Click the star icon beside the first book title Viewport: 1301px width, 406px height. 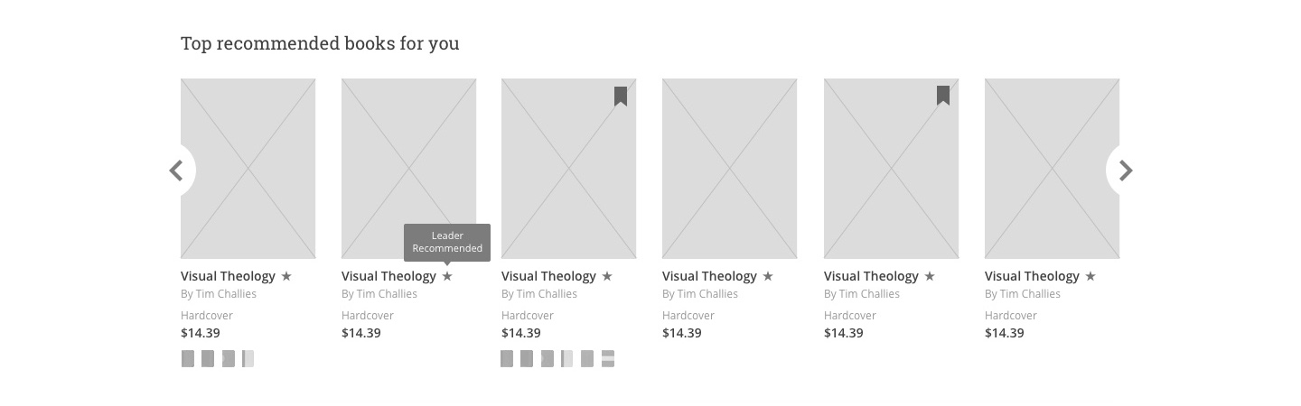coord(286,276)
